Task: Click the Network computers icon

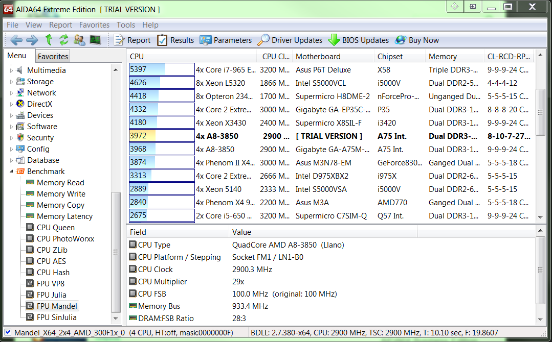Action: pyautogui.click(x=20, y=93)
